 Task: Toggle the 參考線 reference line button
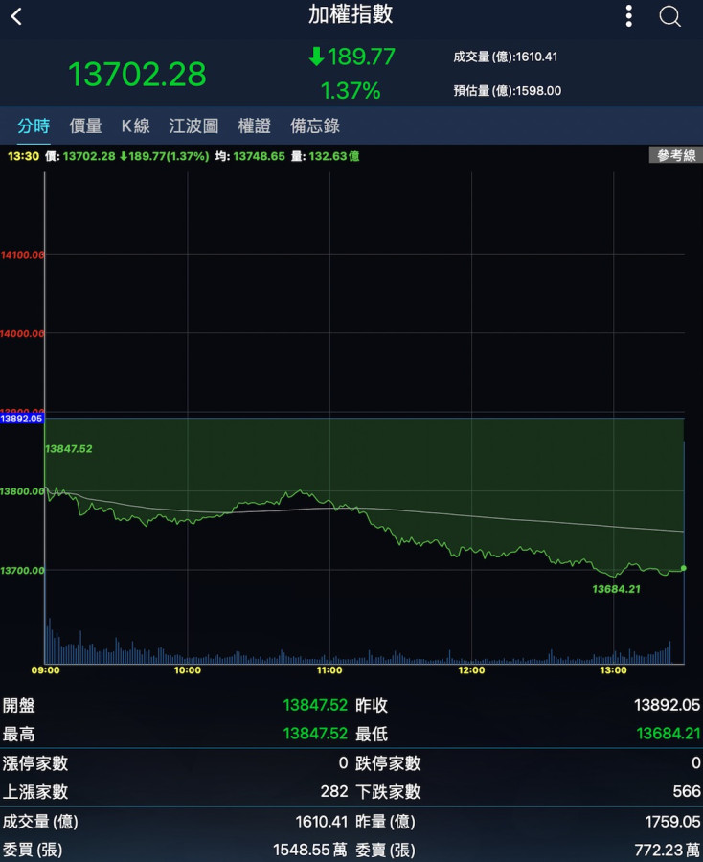(x=675, y=156)
